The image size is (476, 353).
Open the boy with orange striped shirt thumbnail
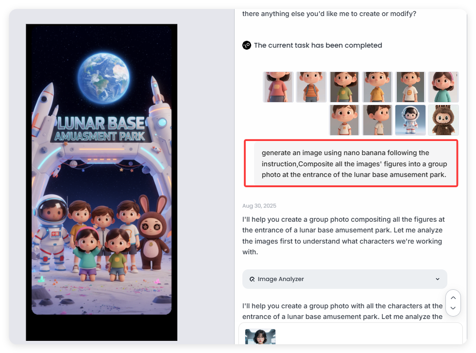pyautogui.click(x=311, y=87)
